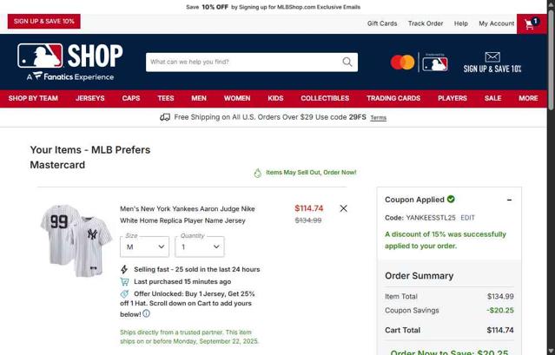
Task: Collapse the Coupon Applied section
Action: 509,201
